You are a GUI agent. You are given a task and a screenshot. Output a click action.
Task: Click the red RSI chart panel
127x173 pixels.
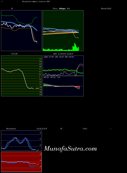click(x=22, y=162)
